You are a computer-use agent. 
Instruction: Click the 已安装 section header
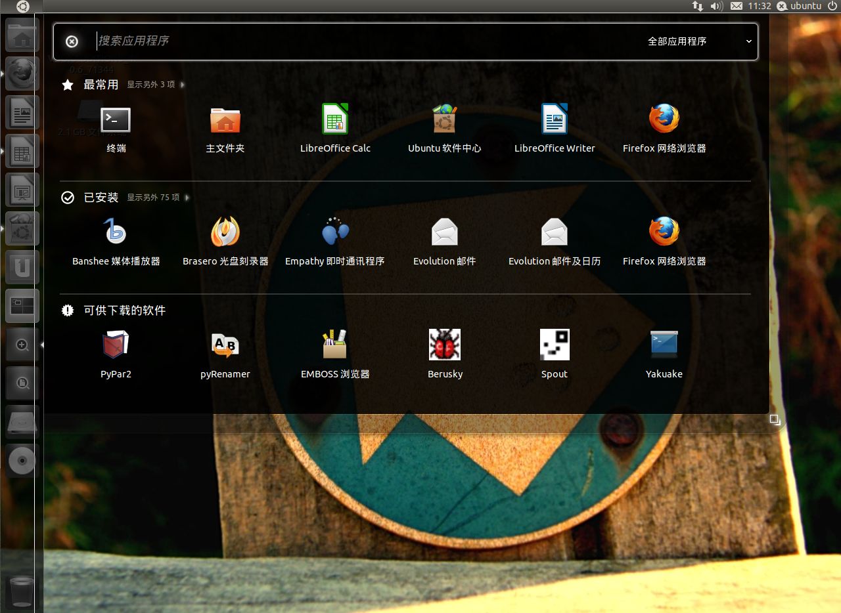coord(101,198)
